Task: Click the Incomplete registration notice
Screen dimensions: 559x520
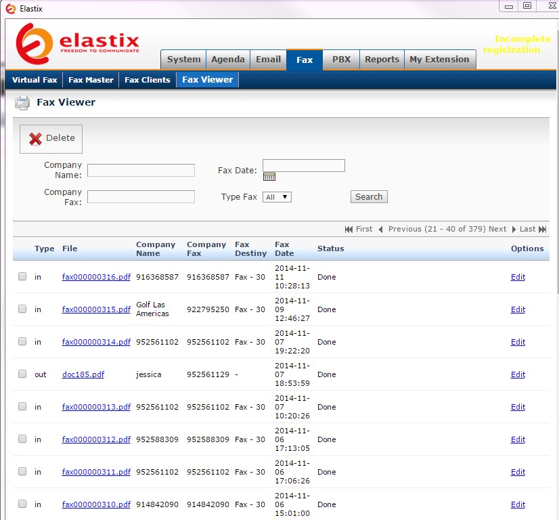Action: click(517, 44)
